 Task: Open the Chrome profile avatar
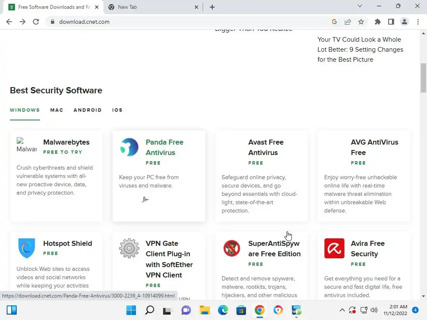pos(404,22)
